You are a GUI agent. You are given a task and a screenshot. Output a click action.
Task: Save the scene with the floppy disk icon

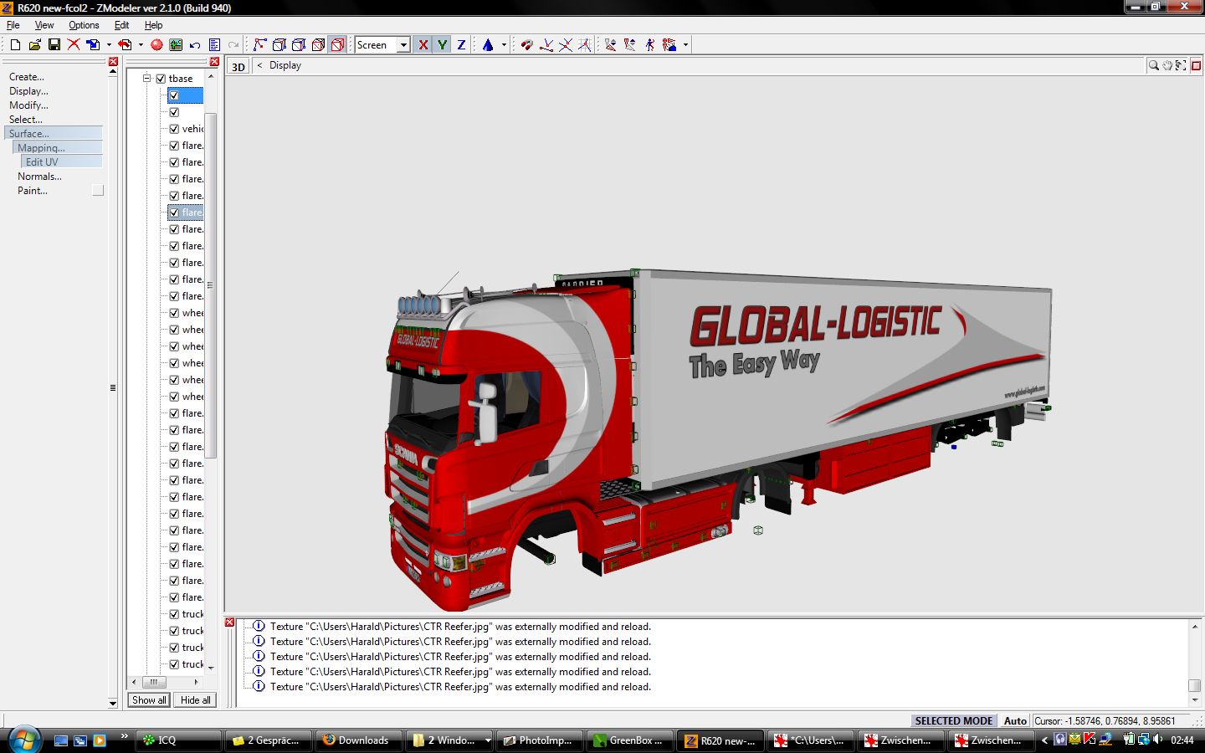(x=54, y=45)
